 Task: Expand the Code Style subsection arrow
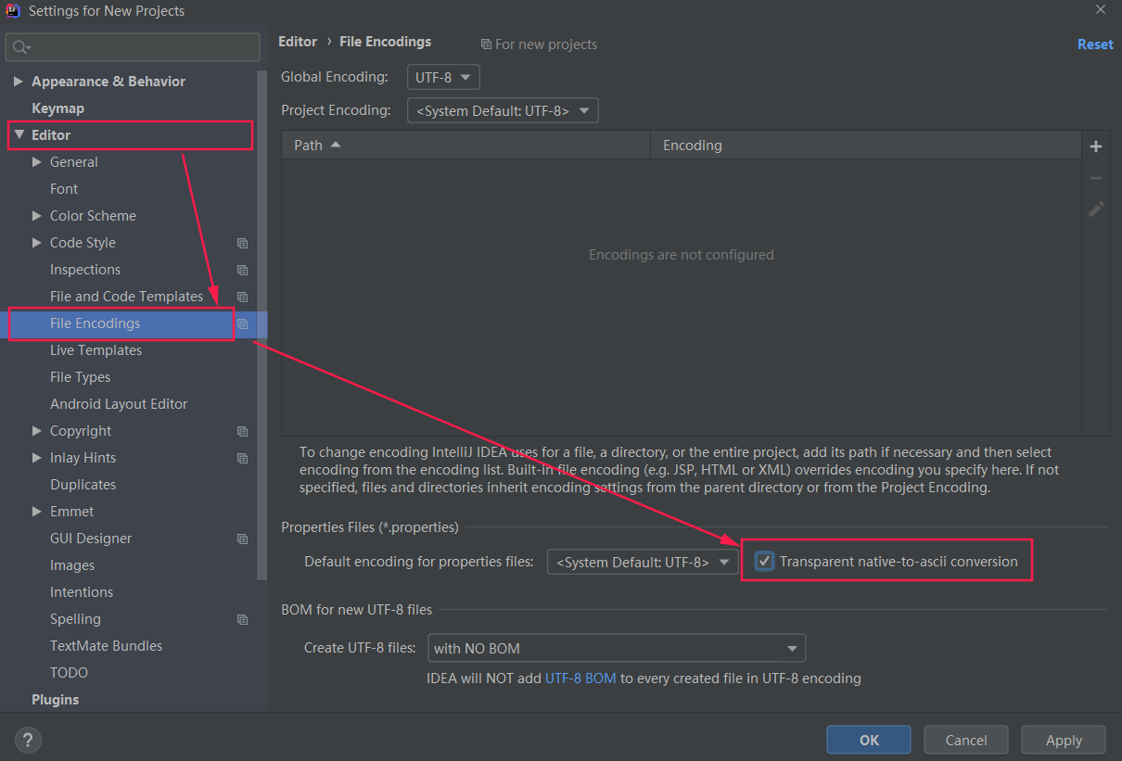[37, 243]
